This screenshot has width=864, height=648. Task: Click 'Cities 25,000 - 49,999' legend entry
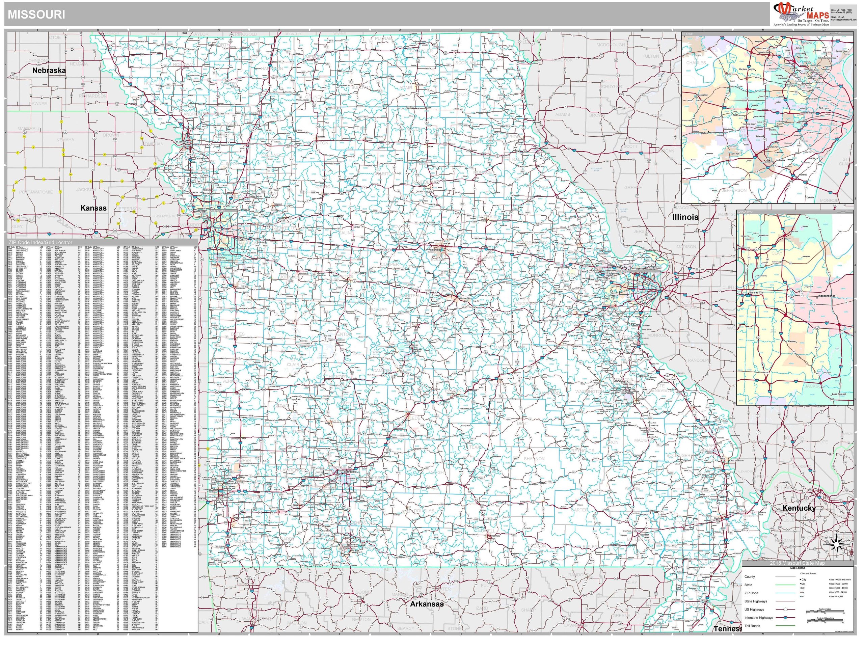point(839,588)
